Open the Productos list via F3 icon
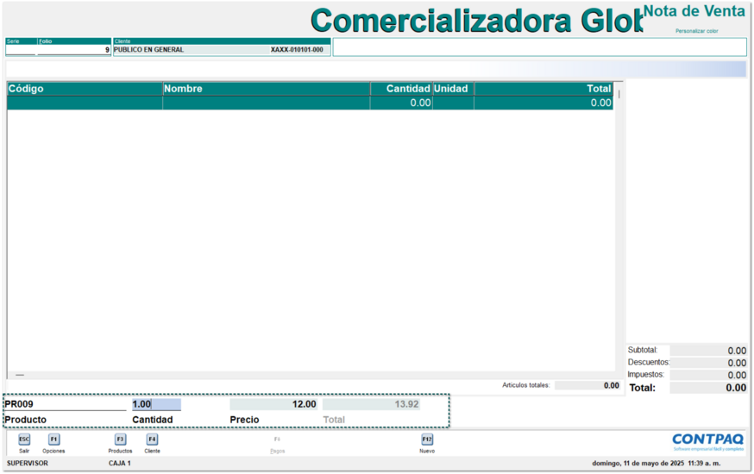Screen dimensions: 754x474 click(120, 440)
